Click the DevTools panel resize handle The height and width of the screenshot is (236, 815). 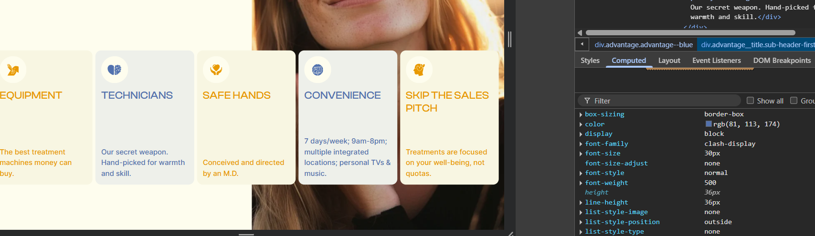[x=510, y=39]
